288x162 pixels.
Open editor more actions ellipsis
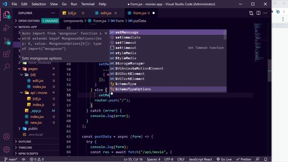click(265, 13)
